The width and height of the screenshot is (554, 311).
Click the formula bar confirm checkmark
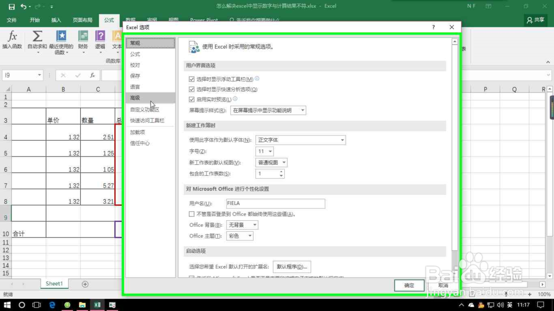coord(78,75)
